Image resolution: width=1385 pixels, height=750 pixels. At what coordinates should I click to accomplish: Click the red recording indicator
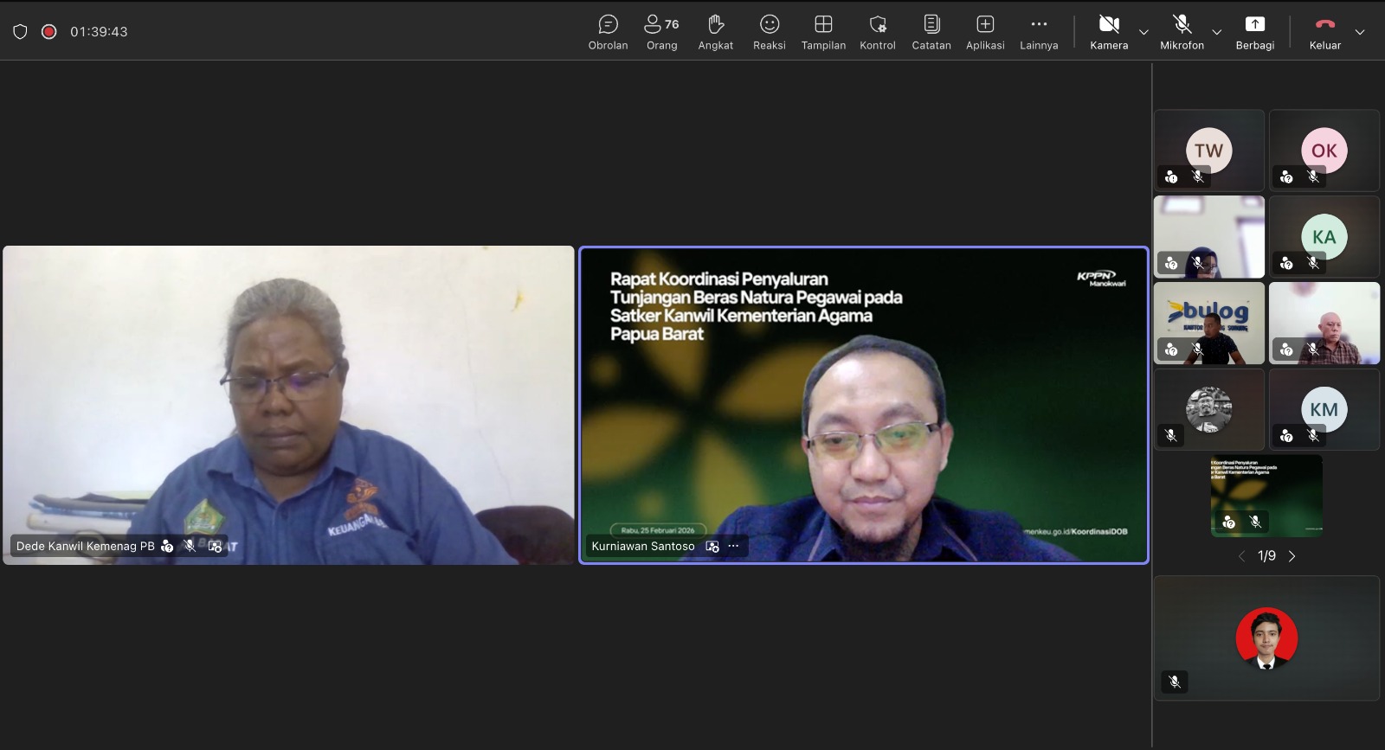[49, 32]
